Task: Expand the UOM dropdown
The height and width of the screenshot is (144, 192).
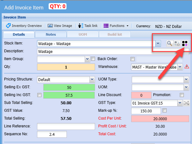Action: (x=186, y=87)
